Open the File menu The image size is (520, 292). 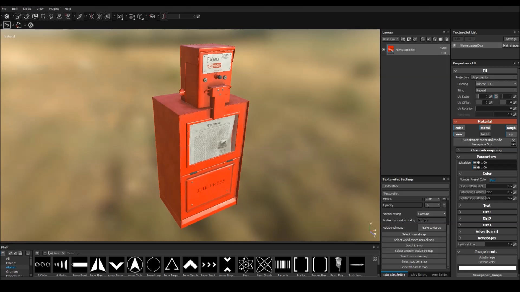point(4,9)
